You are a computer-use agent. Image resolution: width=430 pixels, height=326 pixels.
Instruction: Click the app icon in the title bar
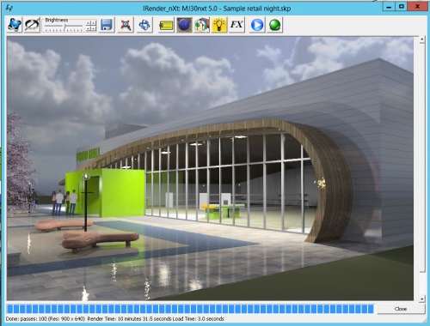[9, 8]
